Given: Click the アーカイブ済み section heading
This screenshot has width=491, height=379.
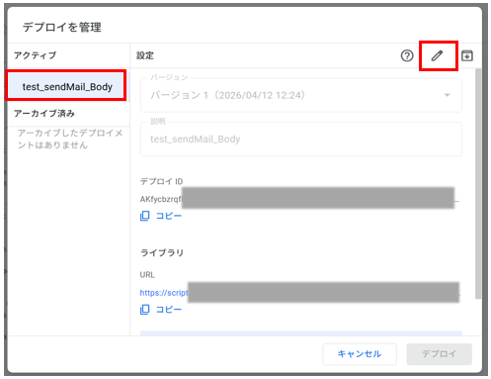Looking at the screenshot, I should pos(44,114).
